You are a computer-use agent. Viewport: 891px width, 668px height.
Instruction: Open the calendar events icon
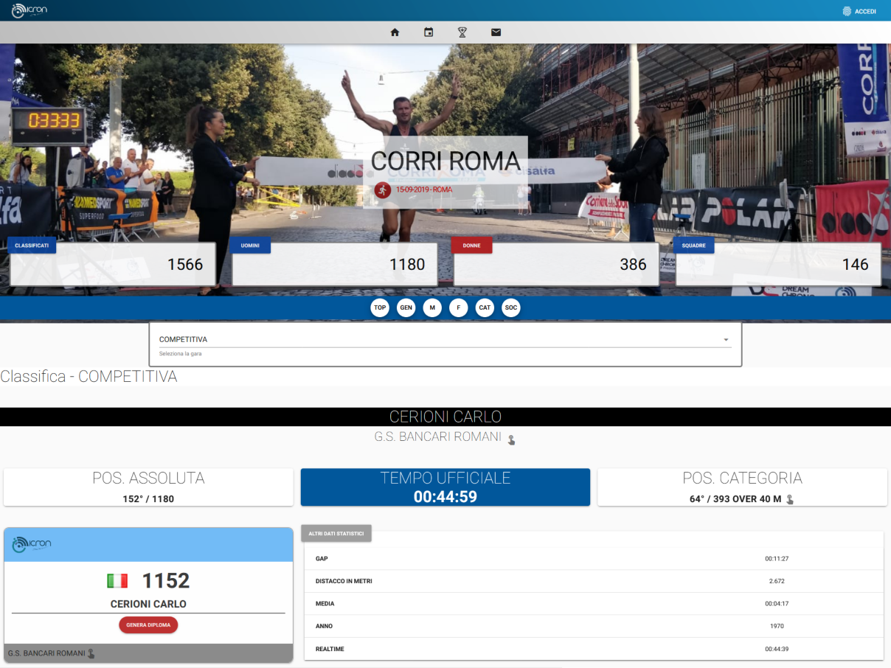429,32
